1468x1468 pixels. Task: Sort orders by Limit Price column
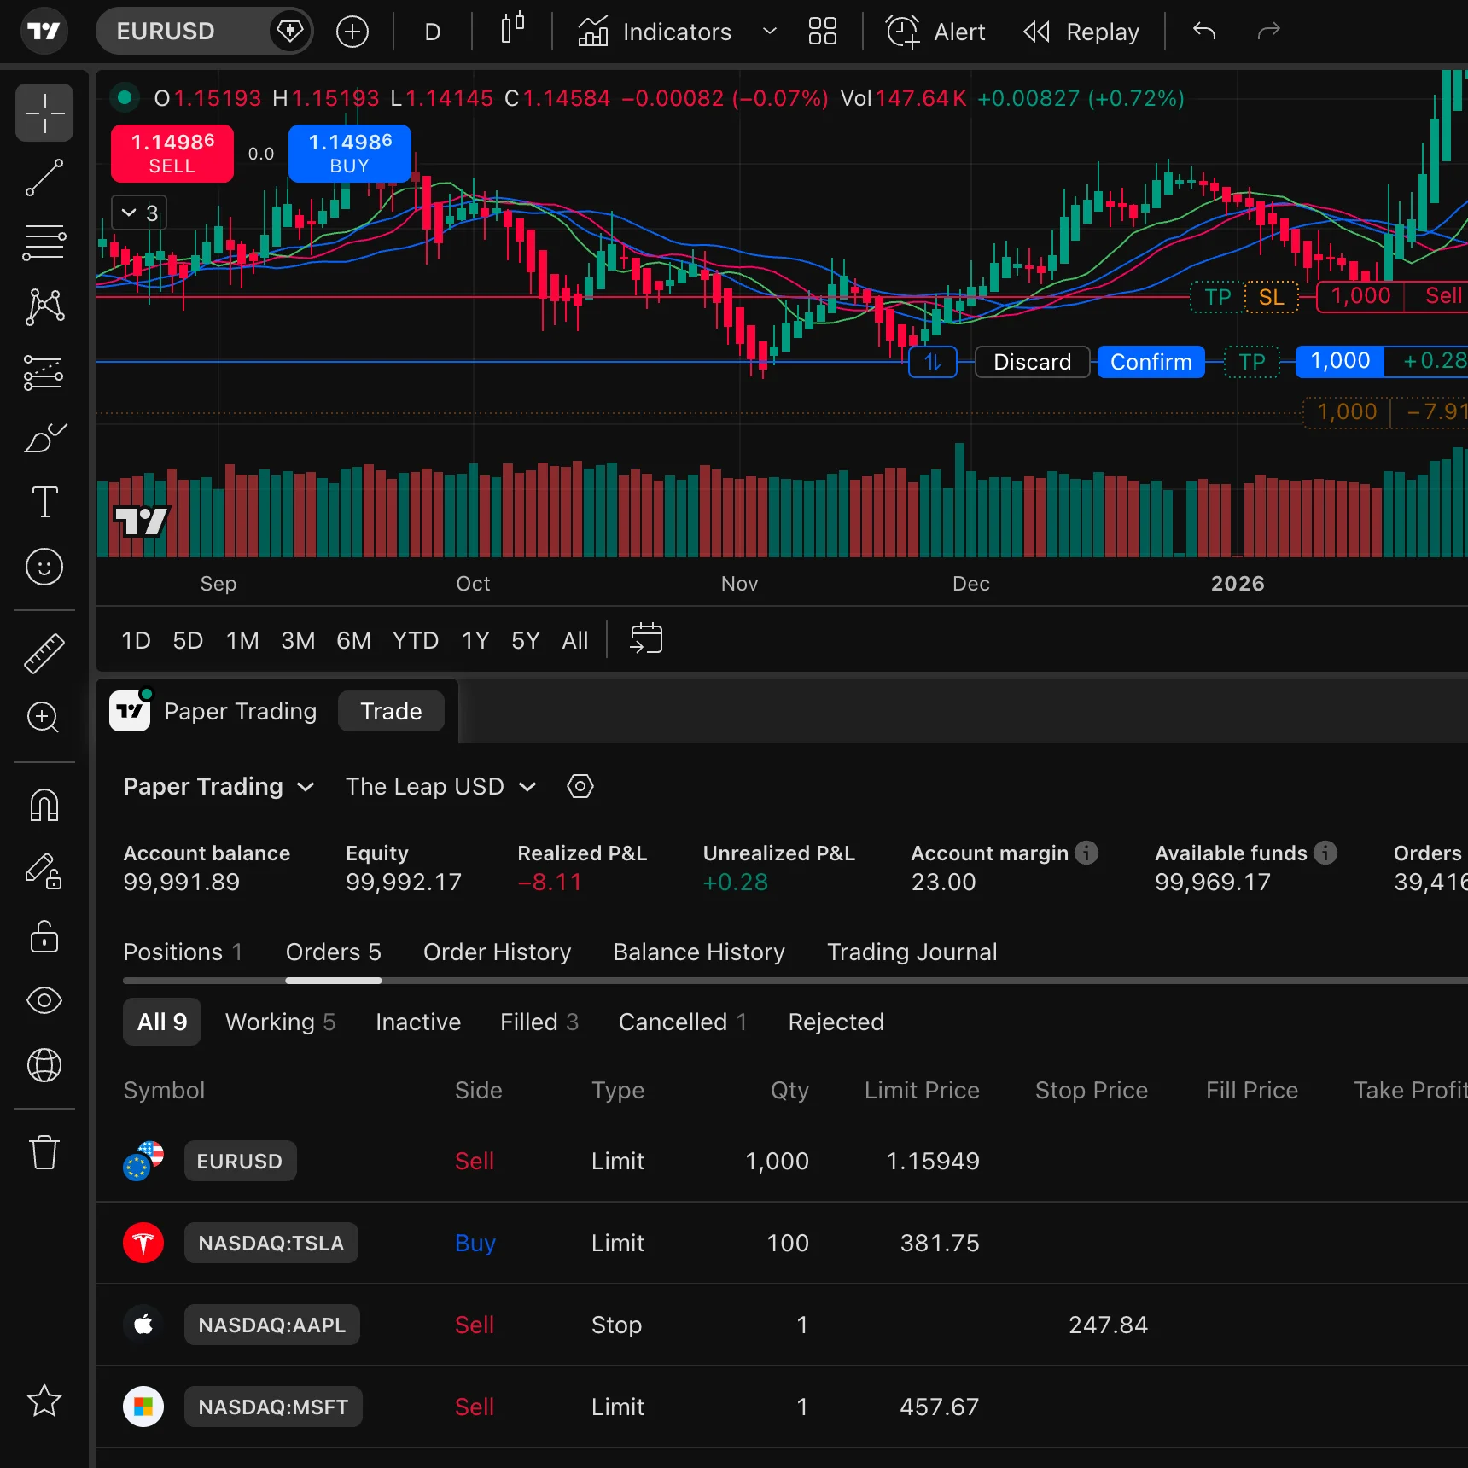pos(922,1090)
